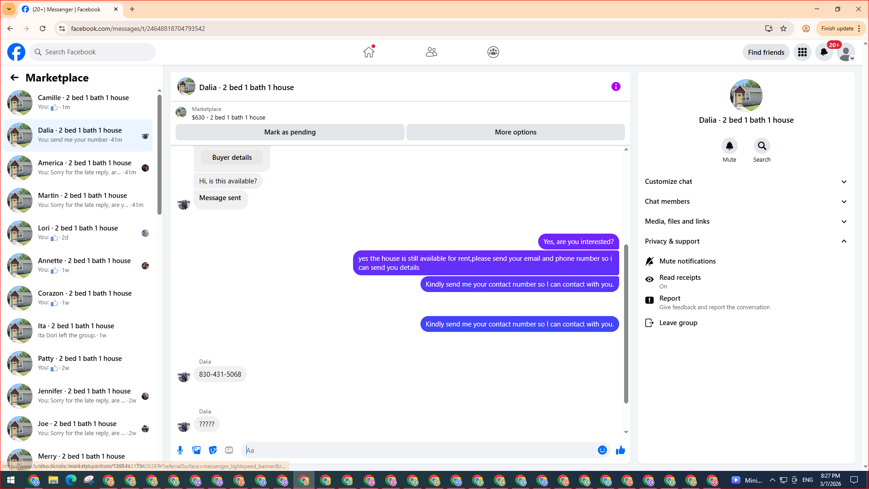Click the Leave group exit icon

pyautogui.click(x=649, y=323)
